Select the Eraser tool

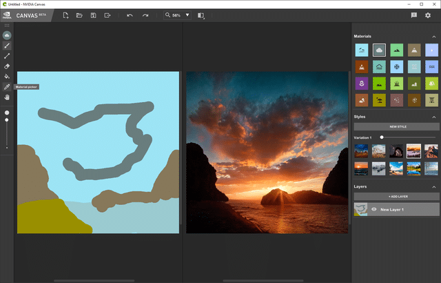pos(7,66)
